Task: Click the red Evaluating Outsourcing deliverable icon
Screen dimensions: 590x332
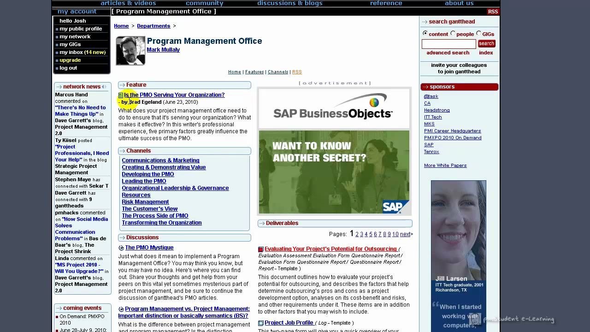Action: point(261,249)
